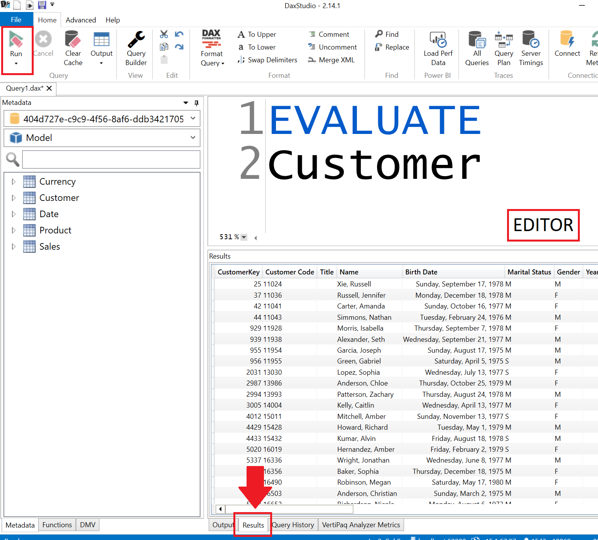Open the Metadata panel options arrow
Screen dimensions: 598x540
[x=186, y=103]
